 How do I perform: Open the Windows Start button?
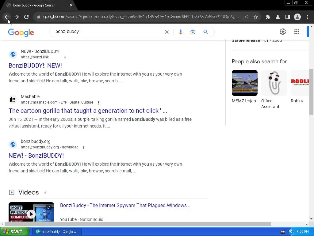point(14,232)
